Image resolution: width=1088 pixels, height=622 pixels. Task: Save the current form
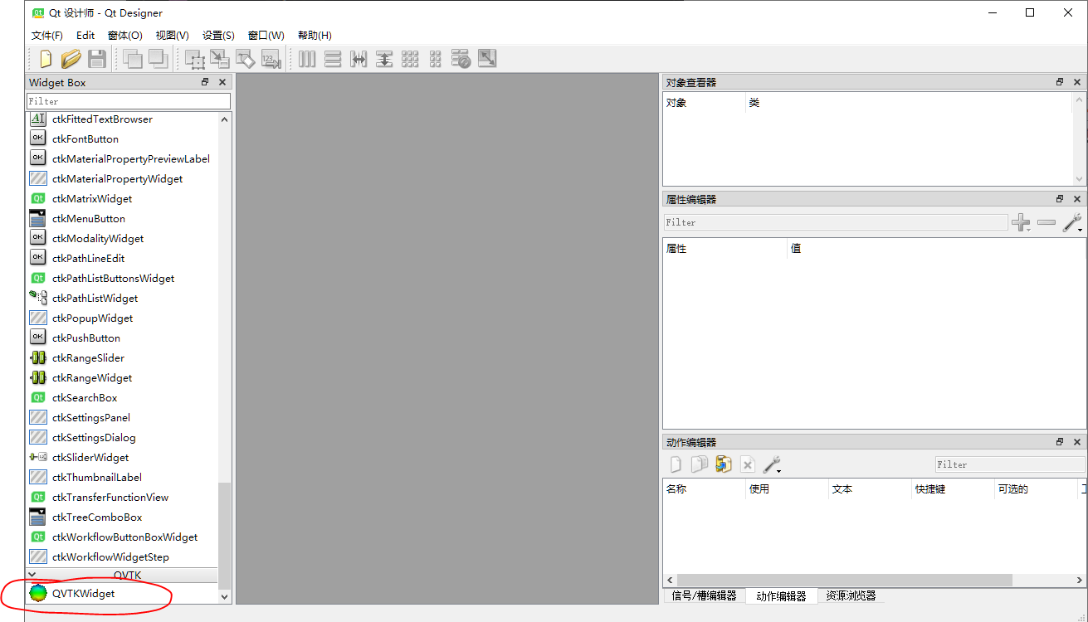(95, 58)
